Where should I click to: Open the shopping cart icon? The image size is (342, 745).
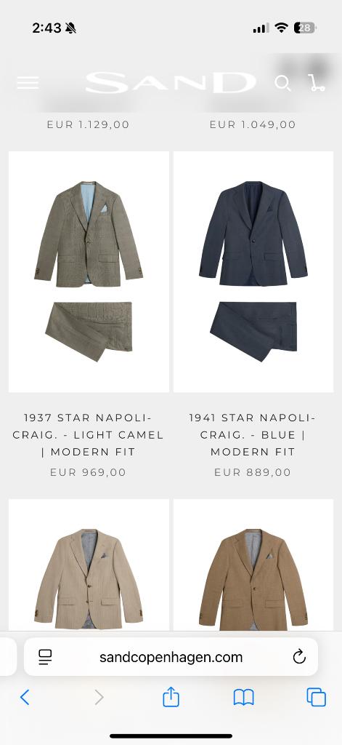(x=317, y=83)
